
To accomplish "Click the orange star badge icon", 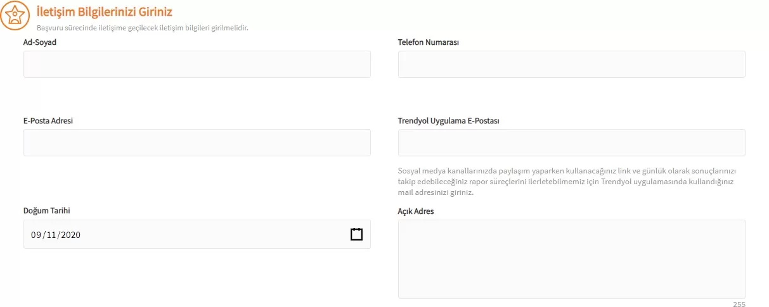I will [x=14, y=15].
